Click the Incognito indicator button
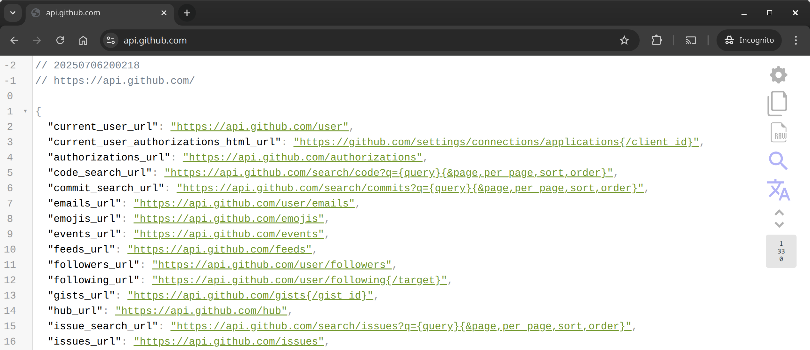810x350 pixels. (x=749, y=40)
